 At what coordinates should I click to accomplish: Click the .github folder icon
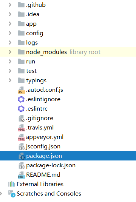[21, 5]
